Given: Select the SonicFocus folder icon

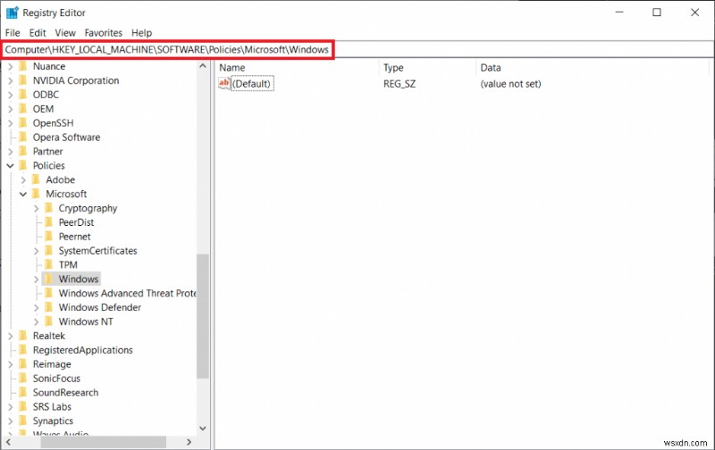Looking at the screenshot, I should (23, 378).
